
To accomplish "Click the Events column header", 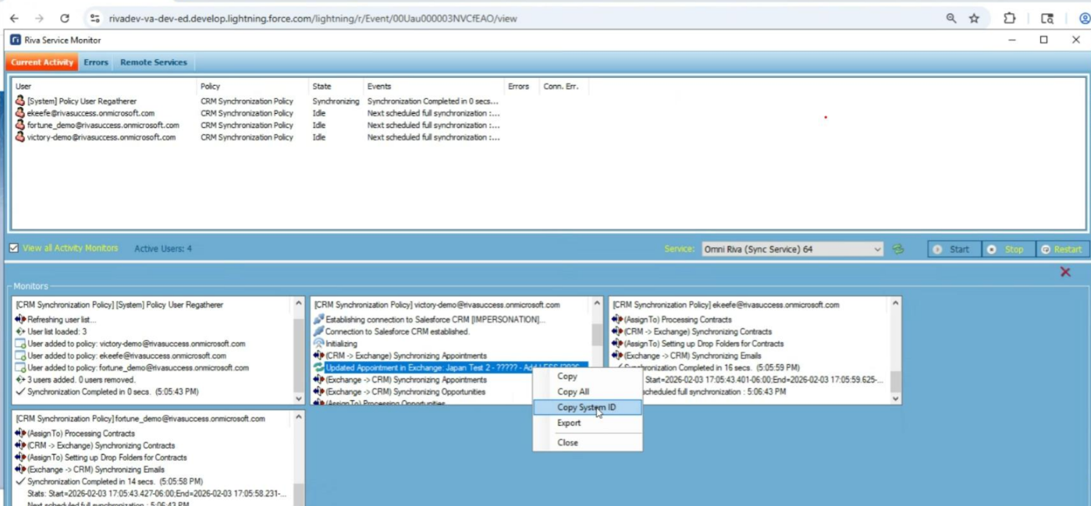I will click(433, 87).
